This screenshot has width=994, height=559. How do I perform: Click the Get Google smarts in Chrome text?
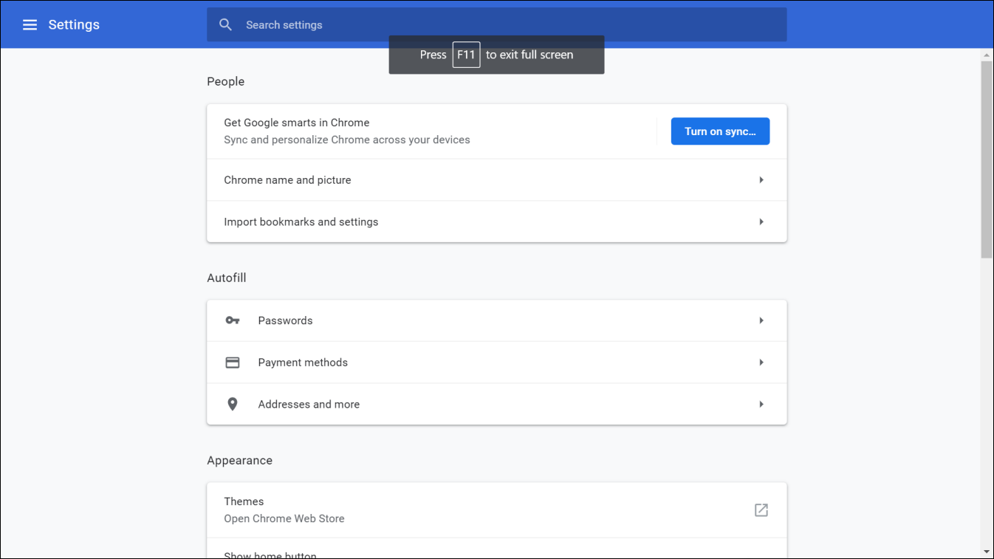297,123
